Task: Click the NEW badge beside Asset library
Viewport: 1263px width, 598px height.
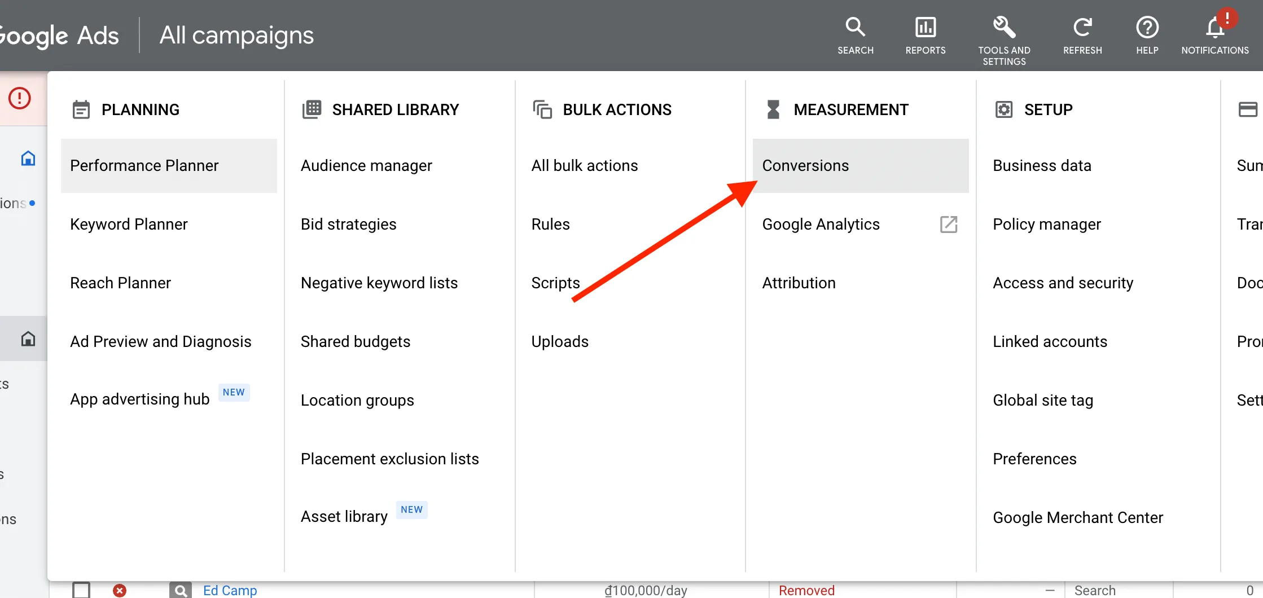Action: click(x=411, y=509)
